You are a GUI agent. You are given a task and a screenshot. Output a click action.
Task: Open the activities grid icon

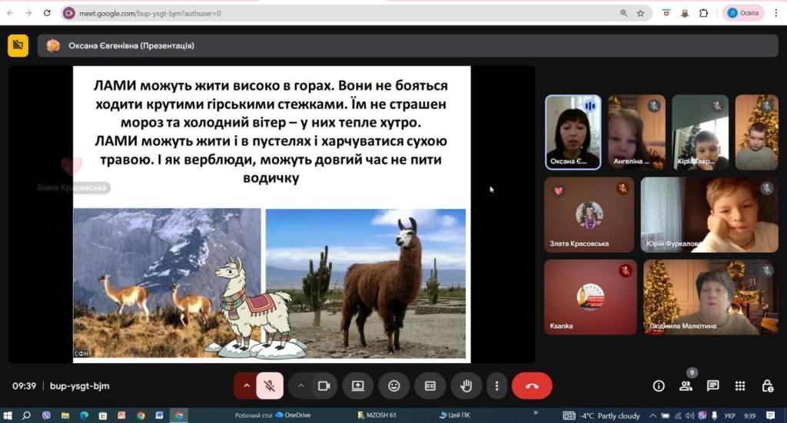click(739, 385)
